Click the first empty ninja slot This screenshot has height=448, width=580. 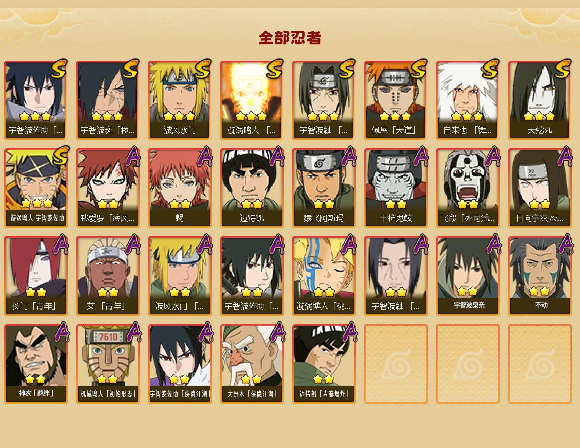(396, 364)
